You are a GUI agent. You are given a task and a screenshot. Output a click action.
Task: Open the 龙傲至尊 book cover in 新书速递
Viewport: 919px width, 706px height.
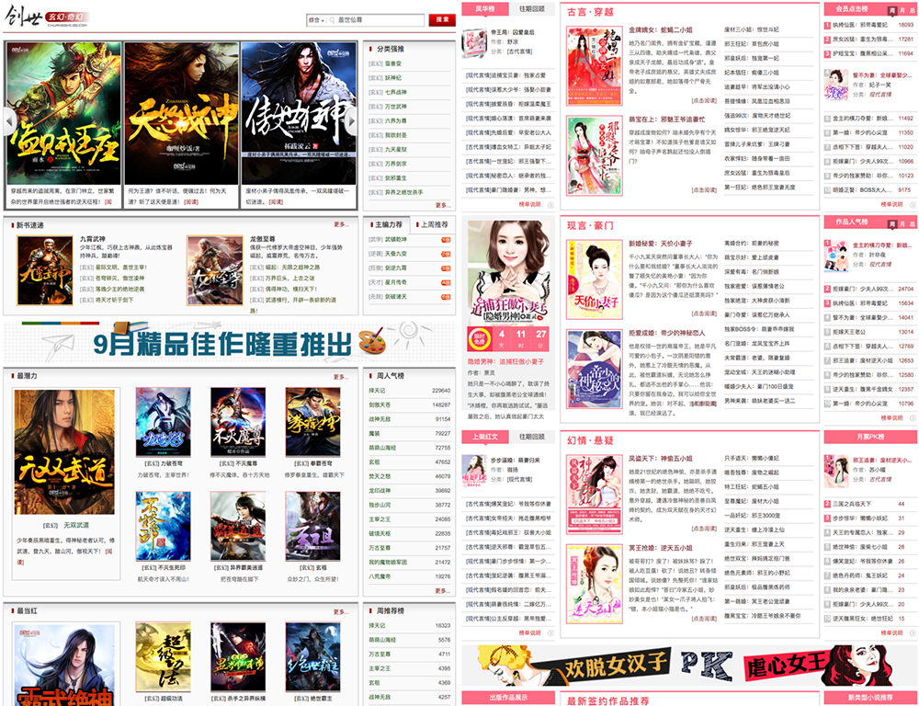(215, 270)
